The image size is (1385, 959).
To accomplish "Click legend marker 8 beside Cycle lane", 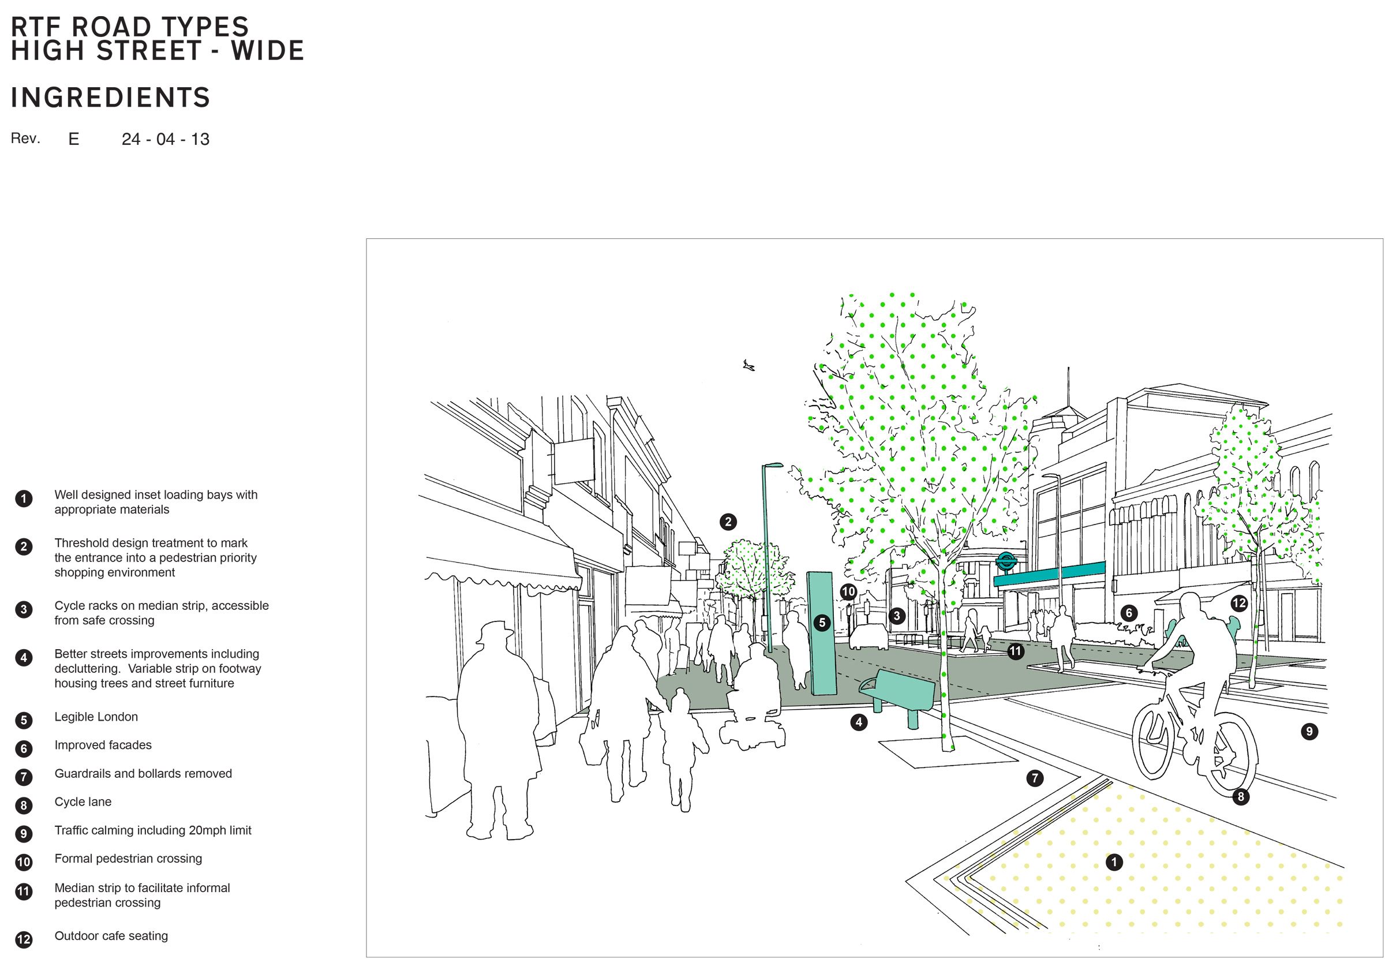I will [x=24, y=805].
